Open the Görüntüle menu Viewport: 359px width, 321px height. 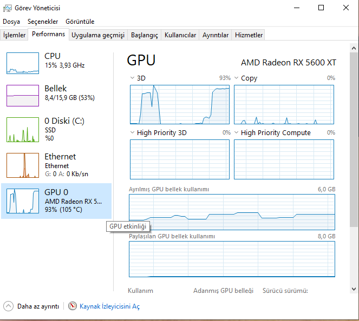click(x=80, y=22)
